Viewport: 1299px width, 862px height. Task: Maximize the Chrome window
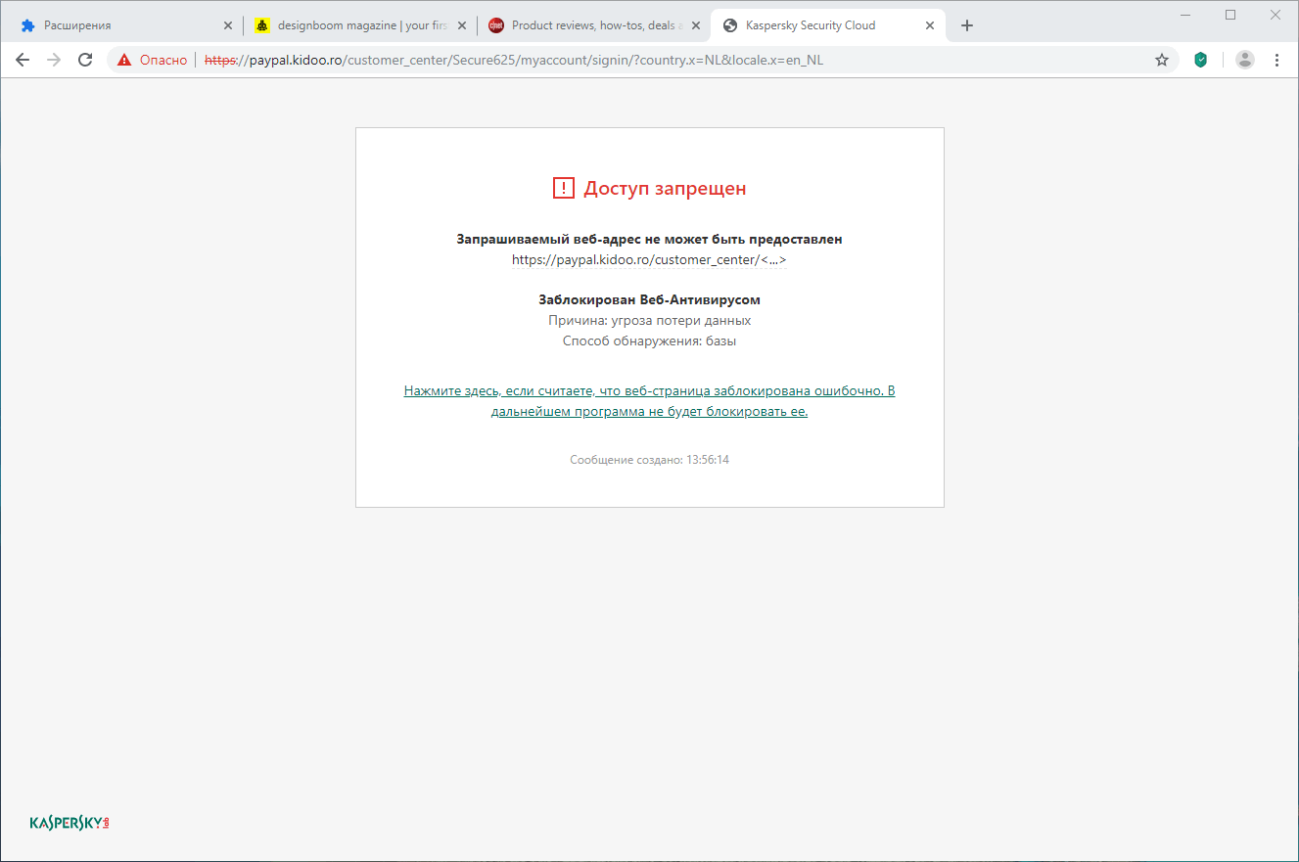coord(1230,15)
